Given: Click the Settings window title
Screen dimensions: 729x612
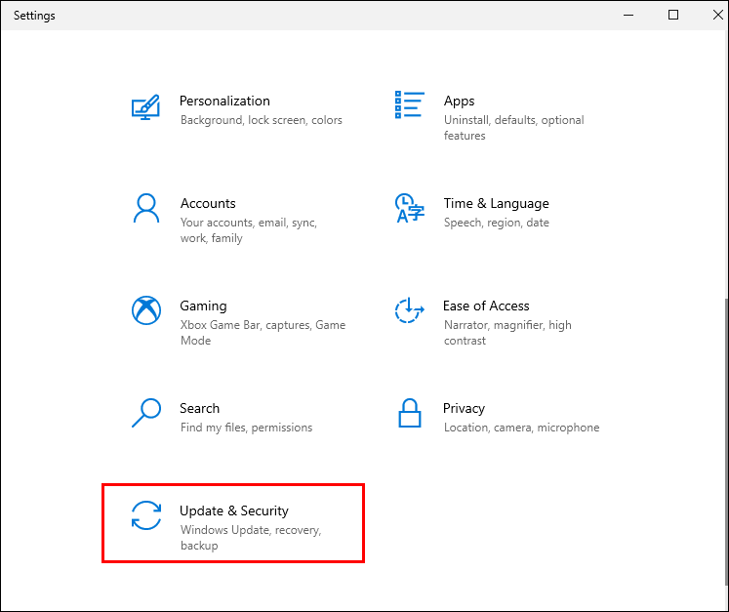Looking at the screenshot, I should 34,16.
